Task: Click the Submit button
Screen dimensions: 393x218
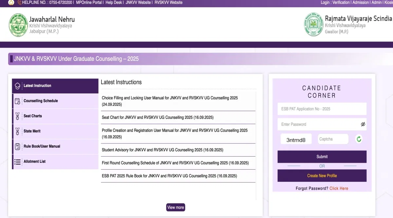Action: point(322,157)
